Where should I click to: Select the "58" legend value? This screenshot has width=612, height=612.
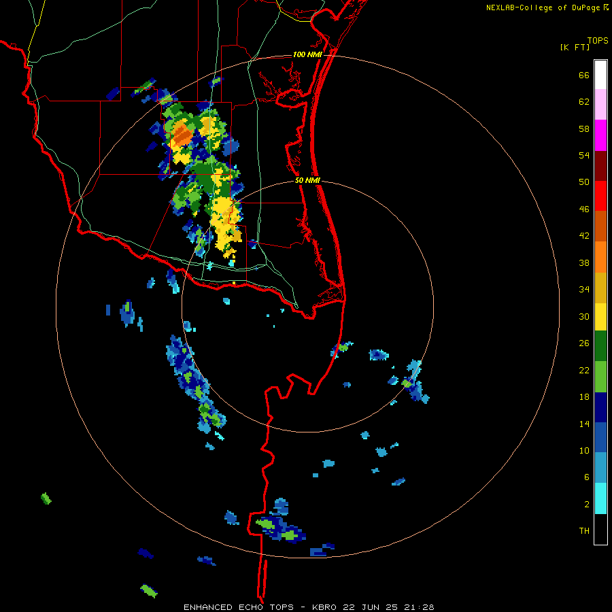pos(584,129)
